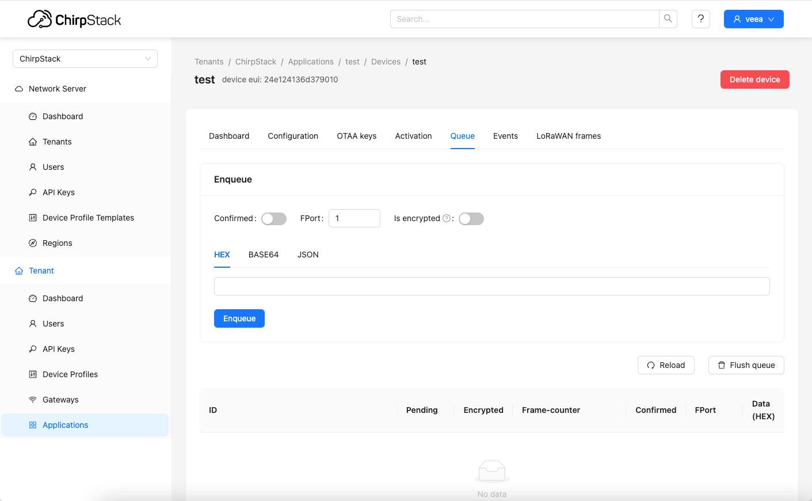Open the Events tab

click(x=505, y=136)
